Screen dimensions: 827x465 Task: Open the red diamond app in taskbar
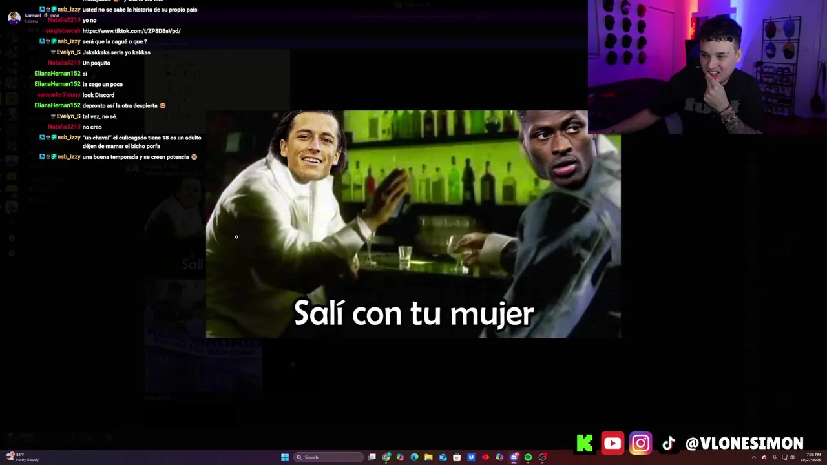485,457
